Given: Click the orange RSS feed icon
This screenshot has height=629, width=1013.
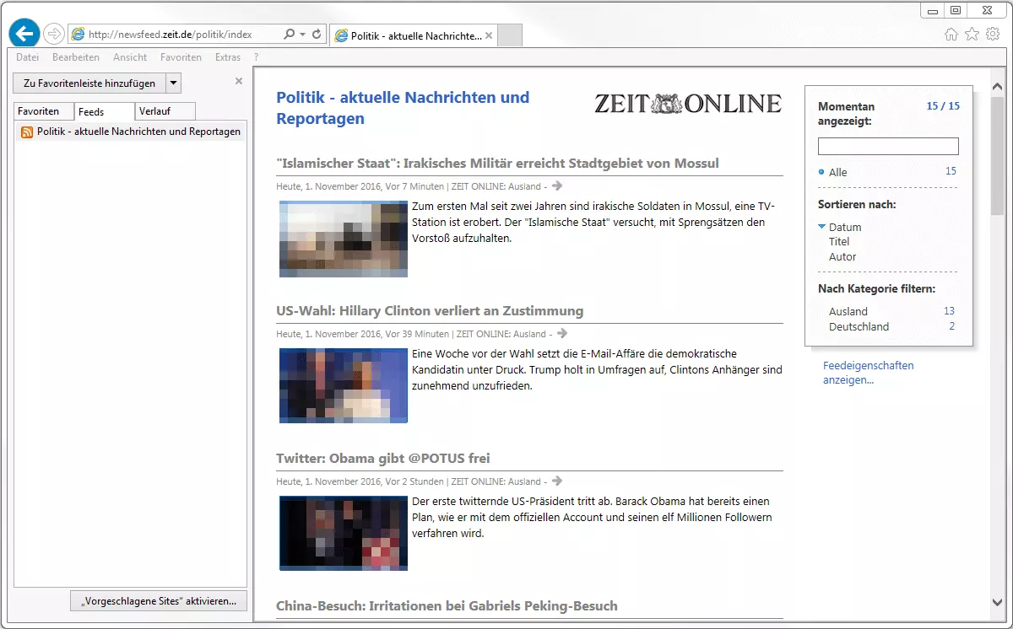Looking at the screenshot, I should (27, 132).
